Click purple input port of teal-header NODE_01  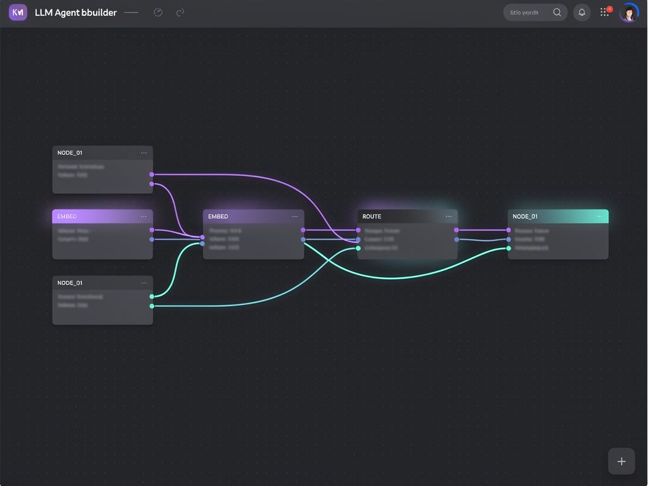point(508,230)
